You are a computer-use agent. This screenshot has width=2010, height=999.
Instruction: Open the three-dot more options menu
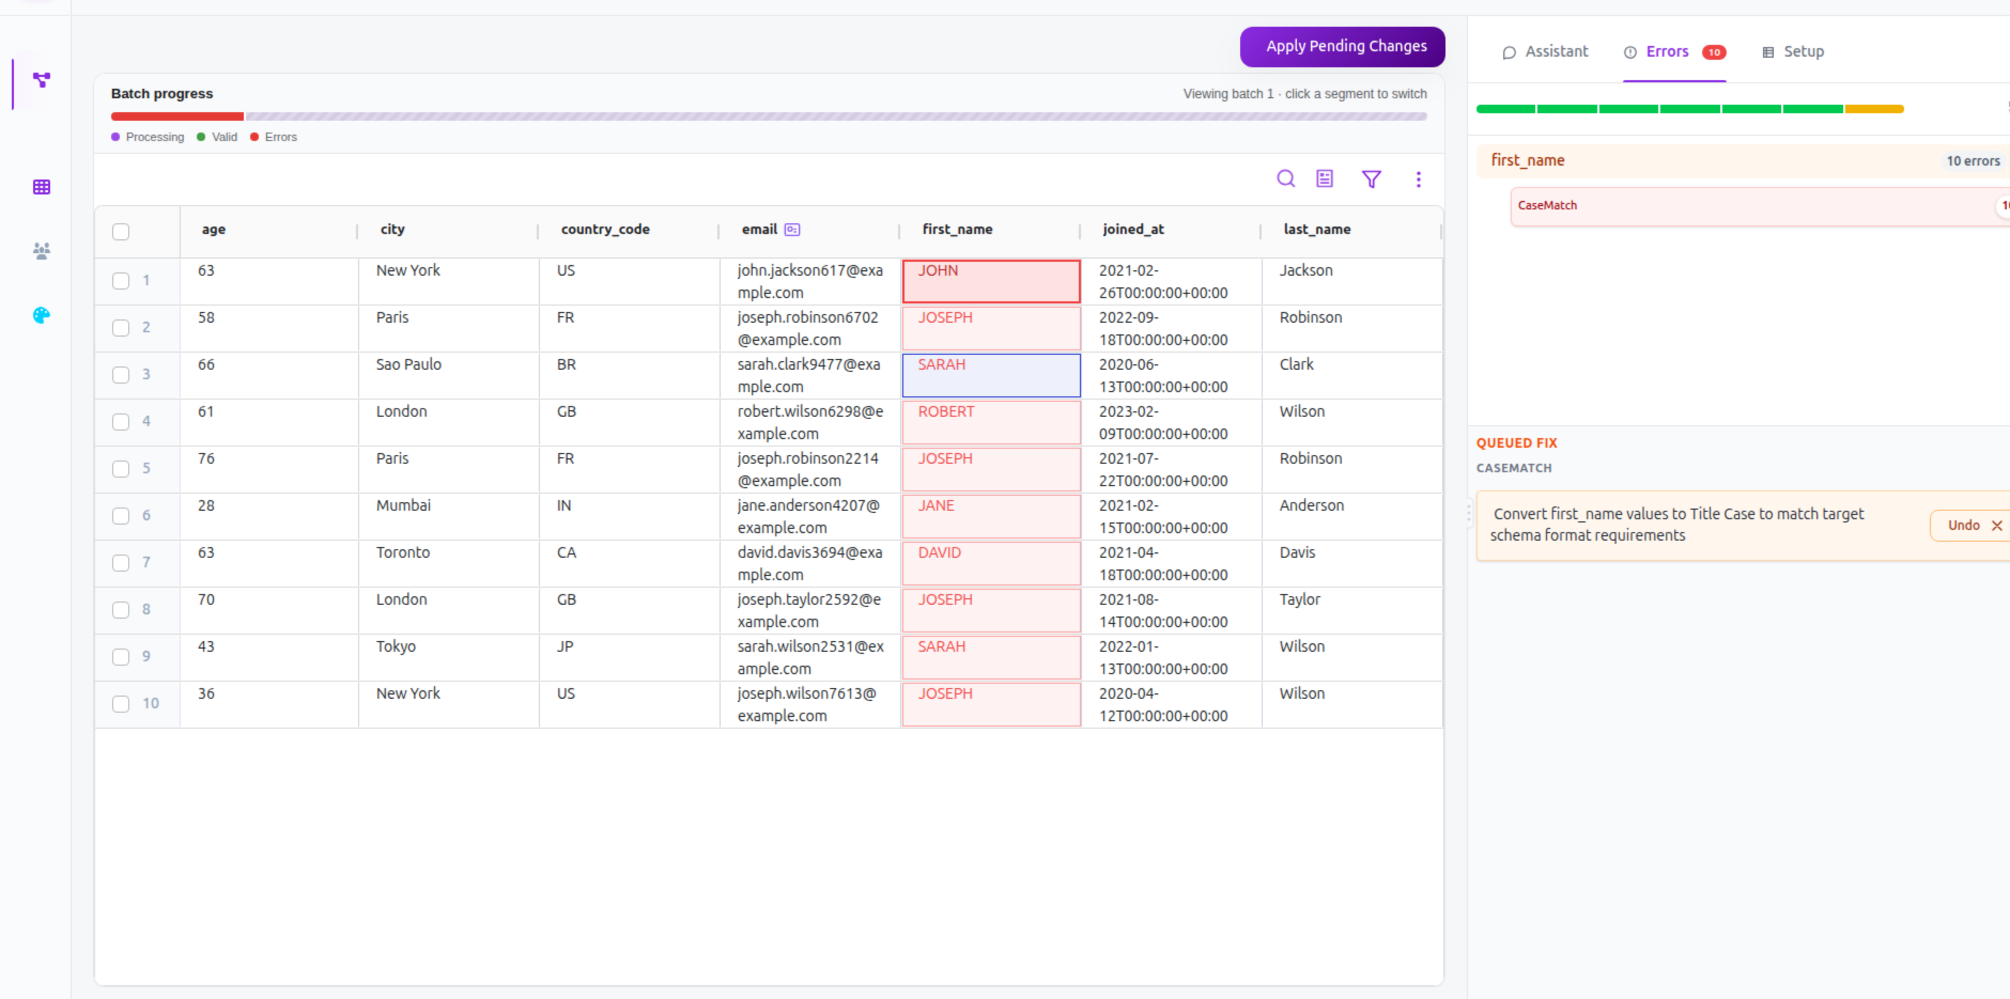pos(1418,179)
